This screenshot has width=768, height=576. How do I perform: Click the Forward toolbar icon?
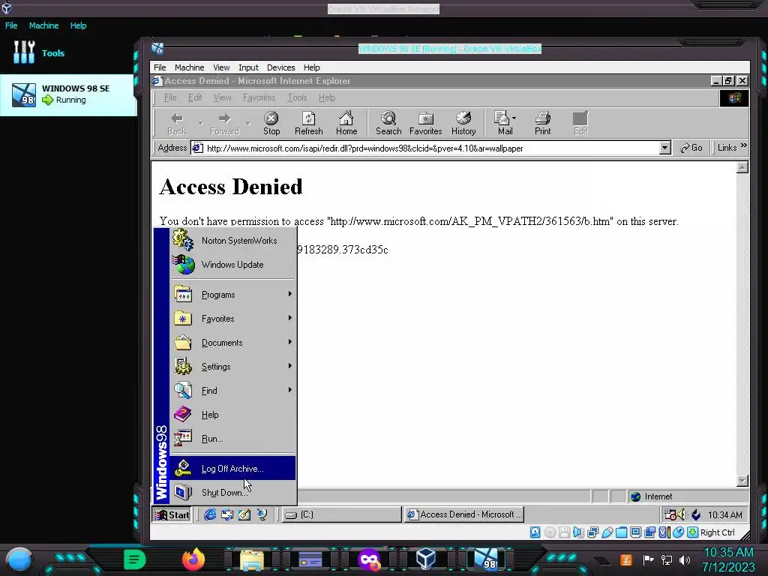224,118
